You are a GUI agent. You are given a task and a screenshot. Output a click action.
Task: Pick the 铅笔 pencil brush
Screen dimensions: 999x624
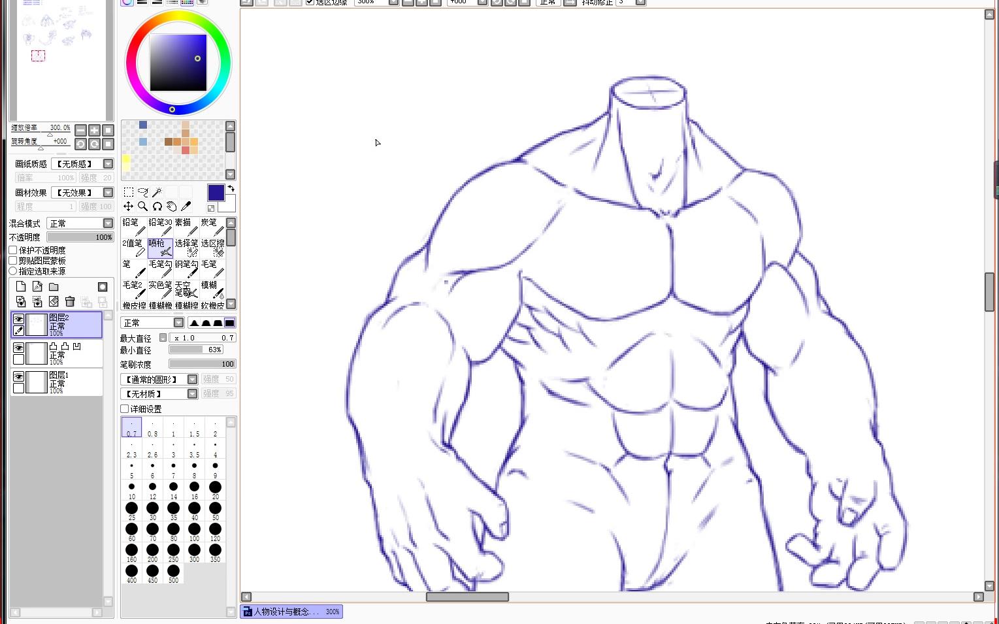tap(134, 227)
